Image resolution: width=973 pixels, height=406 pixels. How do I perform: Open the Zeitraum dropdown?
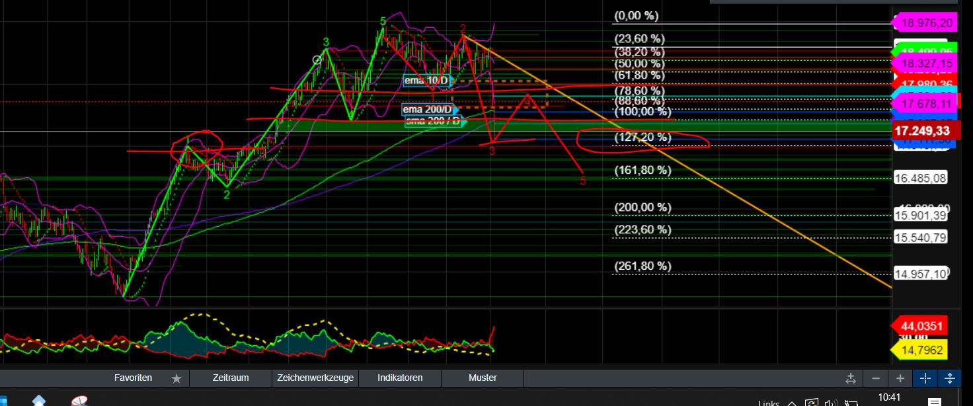pyautogui.click(x=230, y=378)
